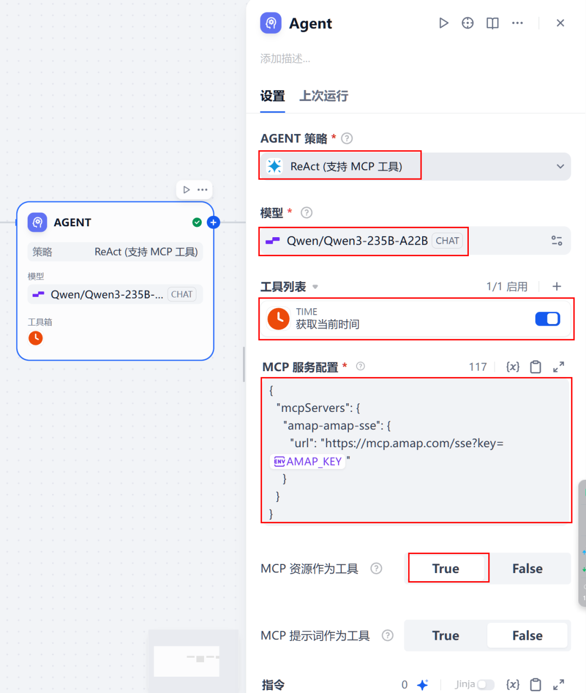Switch to the 上次运行 tab

coord(324,96)
